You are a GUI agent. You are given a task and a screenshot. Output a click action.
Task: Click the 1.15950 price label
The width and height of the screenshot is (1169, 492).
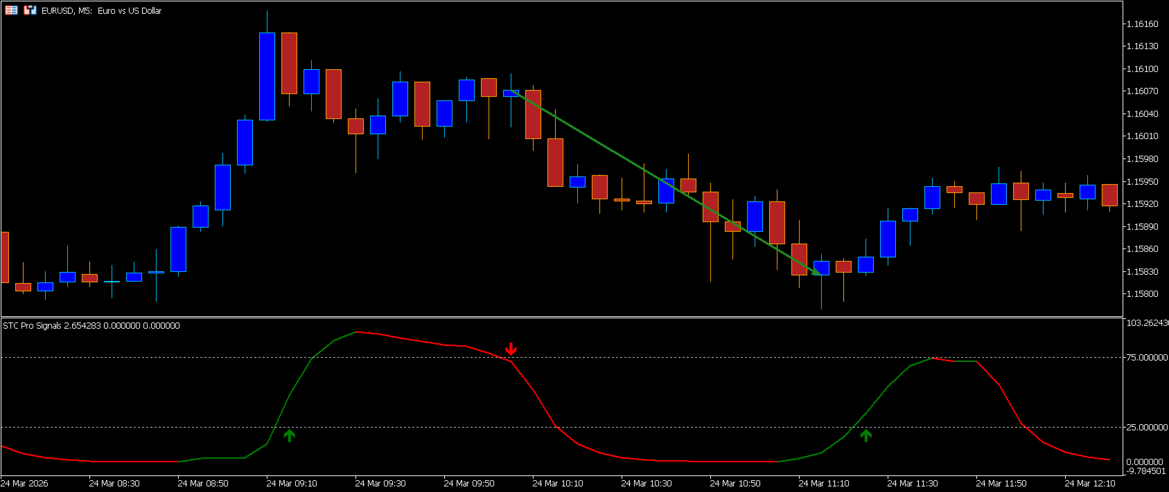pos(1142,182)
